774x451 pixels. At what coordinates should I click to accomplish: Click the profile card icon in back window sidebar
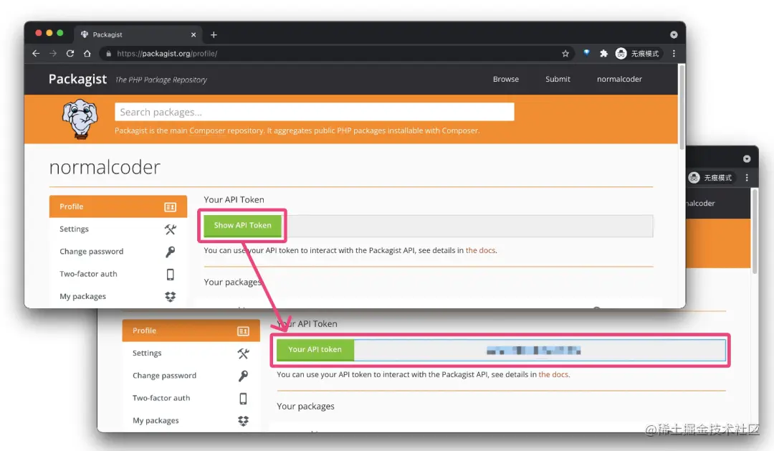(x=244, y=331)
